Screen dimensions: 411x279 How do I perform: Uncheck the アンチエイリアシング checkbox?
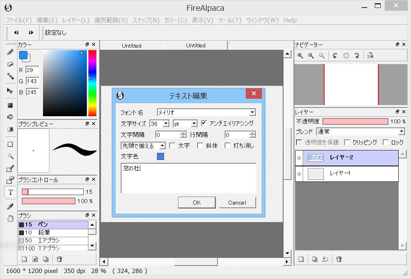(204, 123)
